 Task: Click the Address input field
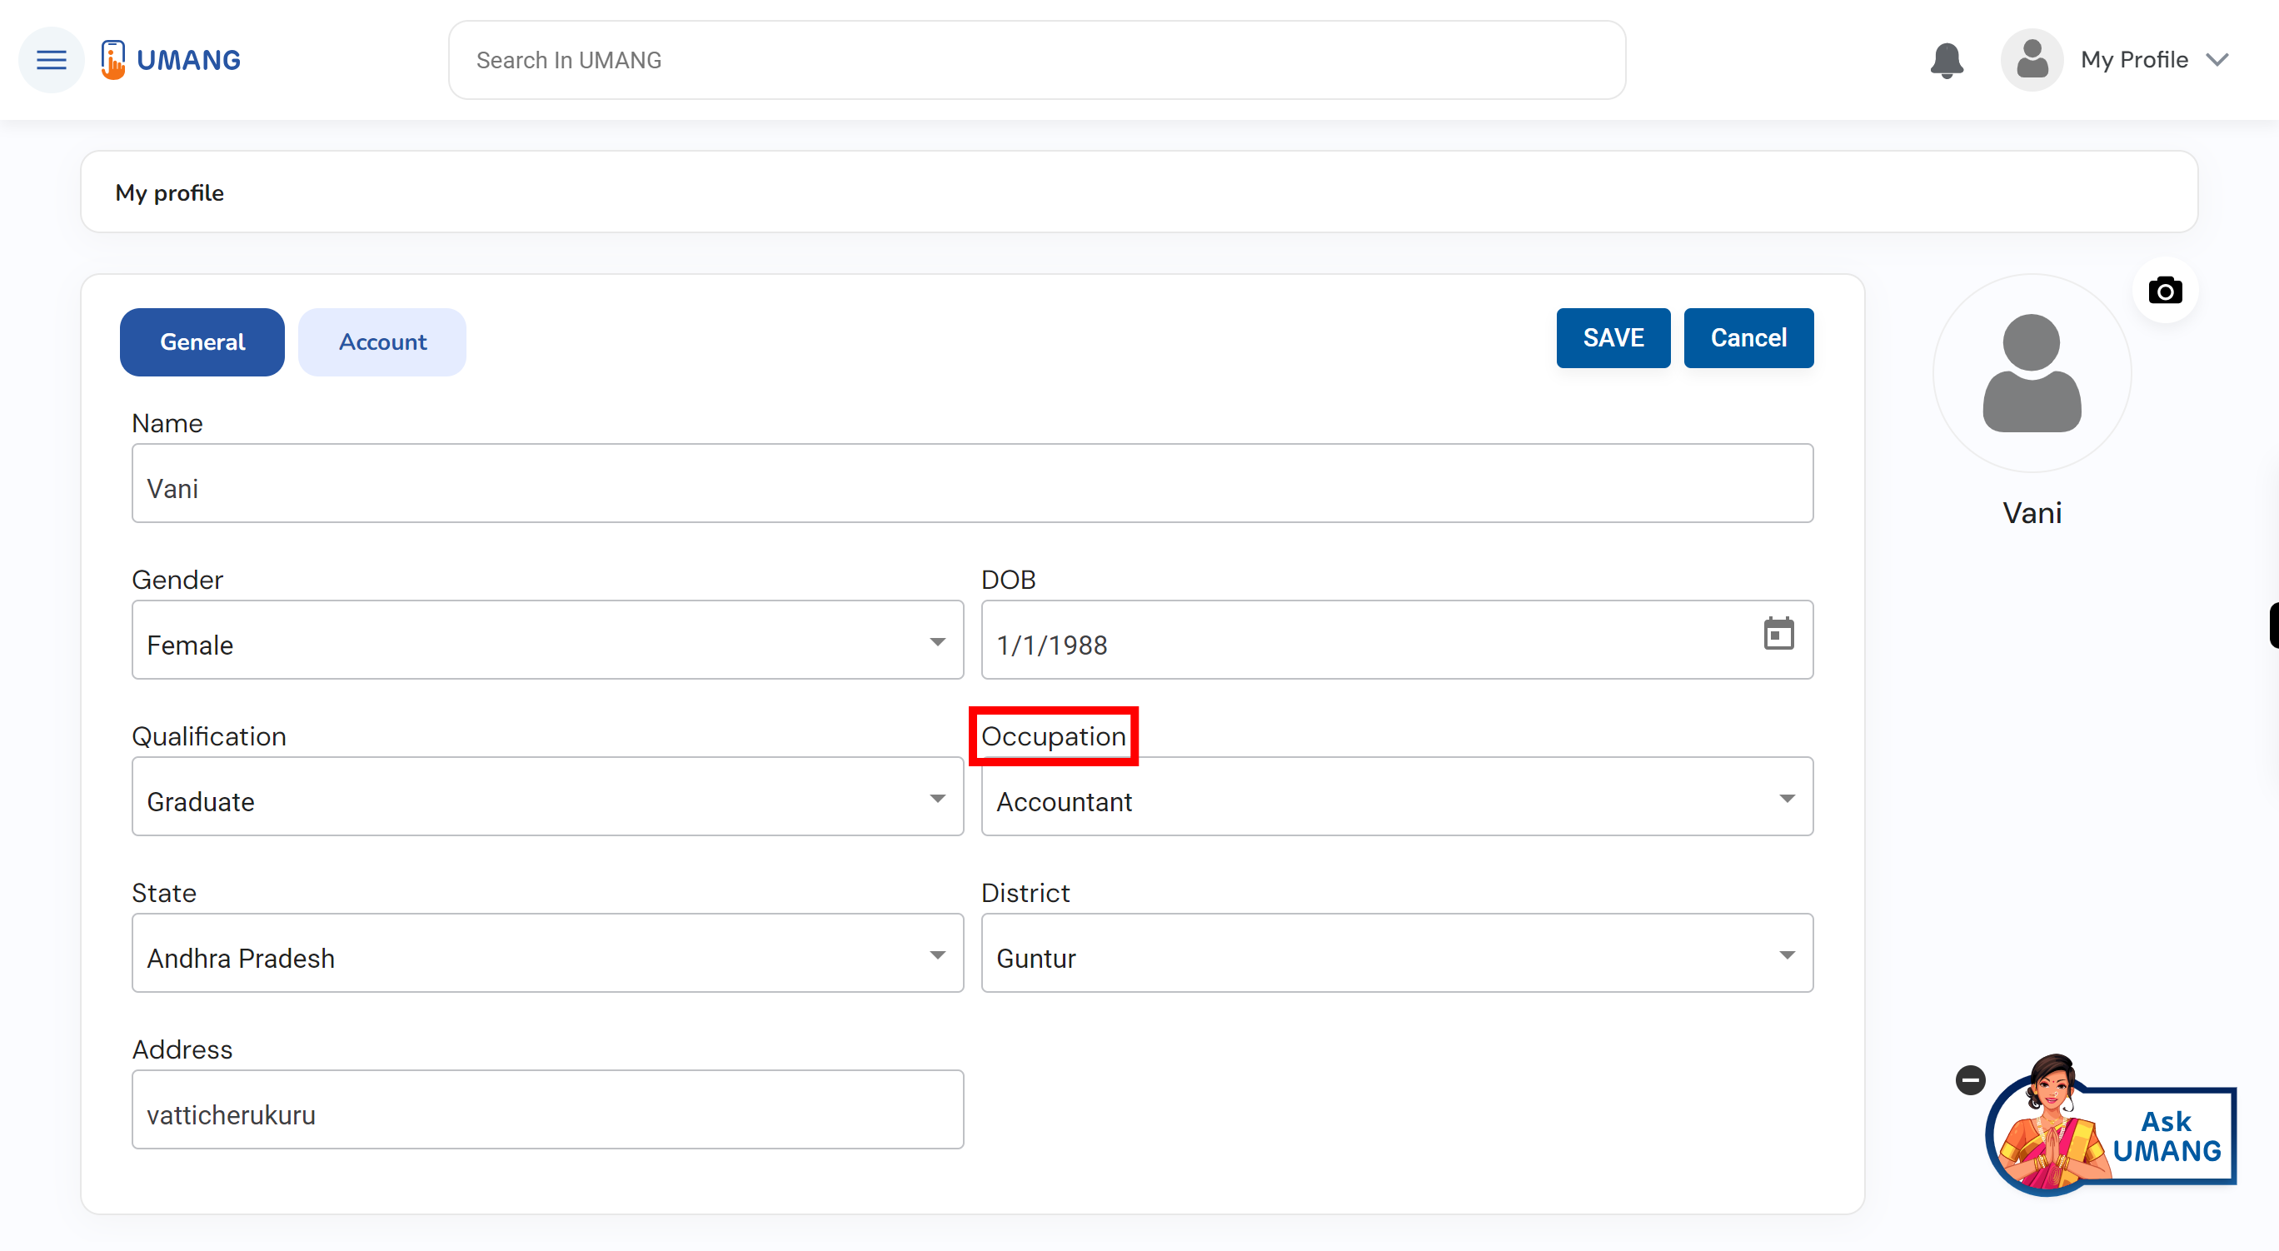click(545, 1114)
